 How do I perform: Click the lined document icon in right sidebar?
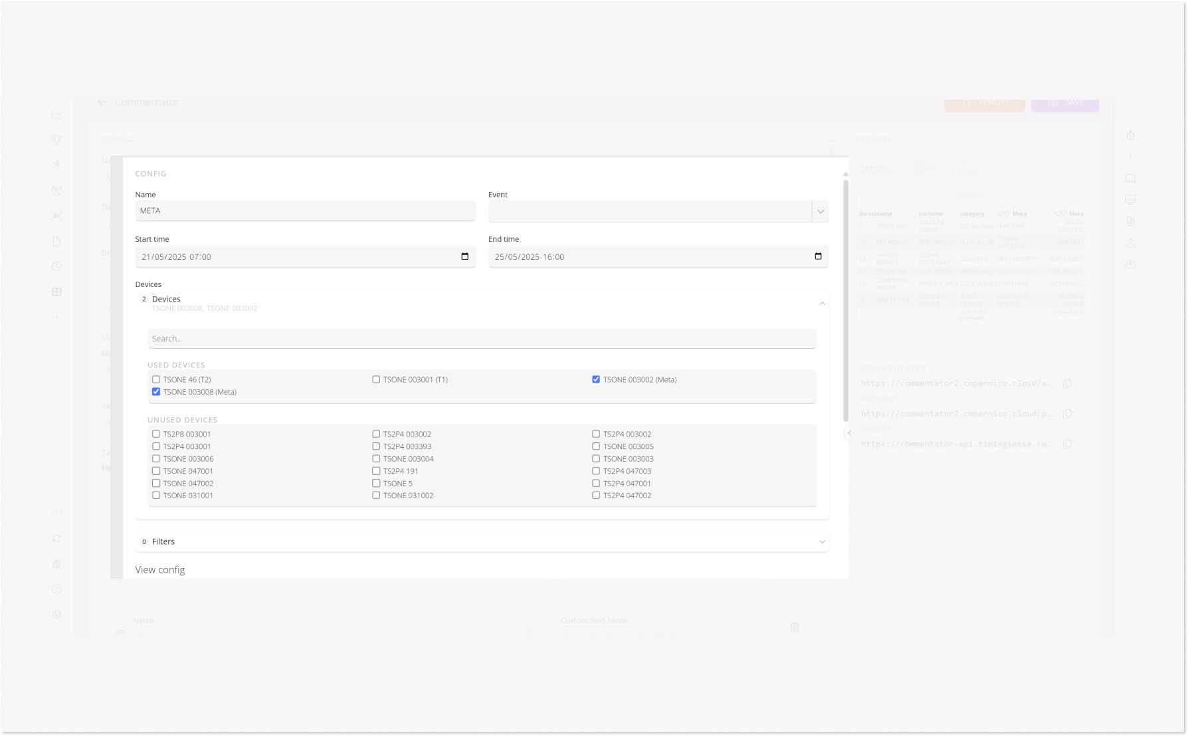(1130, 221)
